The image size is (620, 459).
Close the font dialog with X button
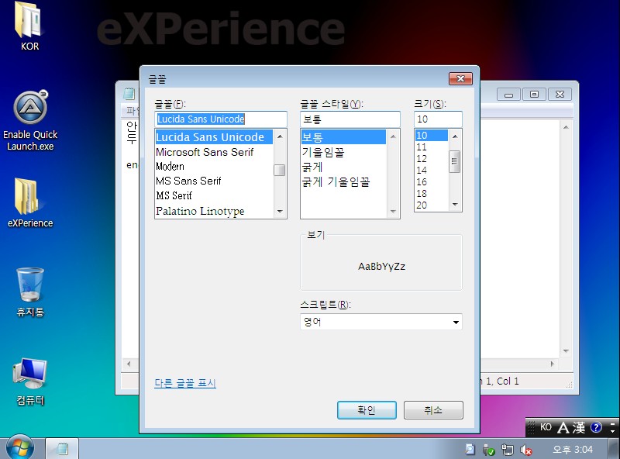pyautogui.click(x=460, y=78)
